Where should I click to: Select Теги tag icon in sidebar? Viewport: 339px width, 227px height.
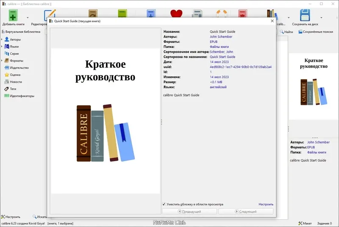click(x=7, y=89)
